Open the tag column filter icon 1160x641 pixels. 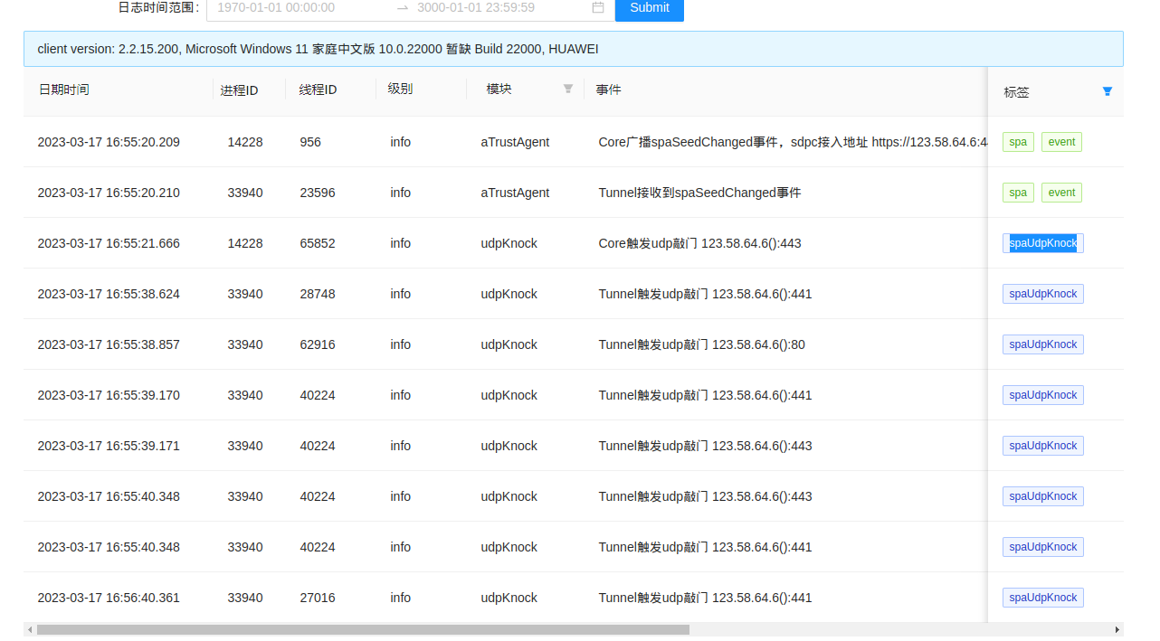click(1107, 91)
